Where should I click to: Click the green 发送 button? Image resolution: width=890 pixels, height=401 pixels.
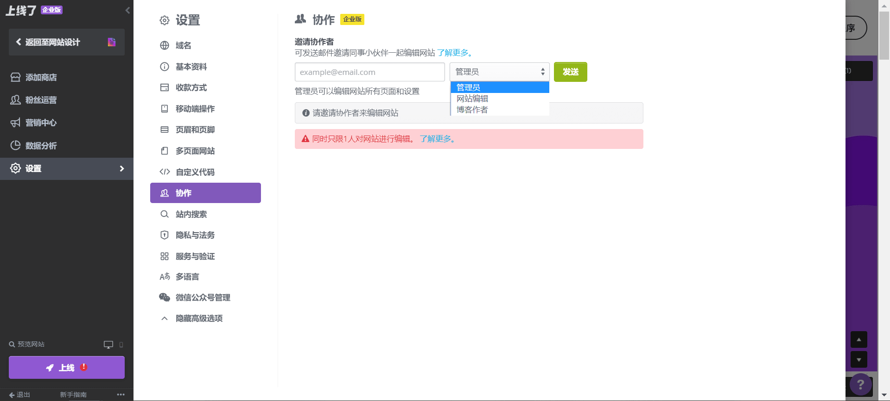pos(571,72)
